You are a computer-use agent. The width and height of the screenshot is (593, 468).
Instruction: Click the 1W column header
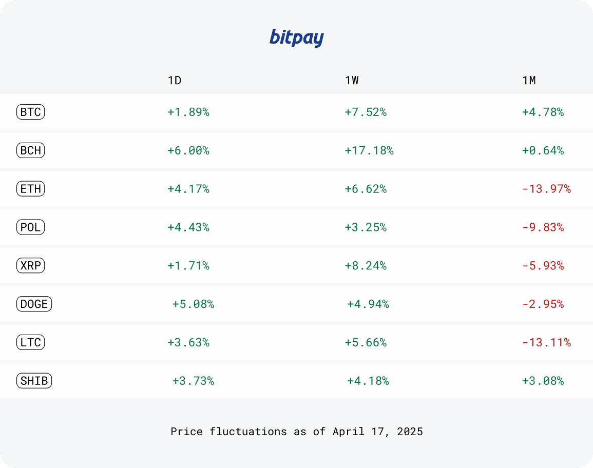point(352,81)
